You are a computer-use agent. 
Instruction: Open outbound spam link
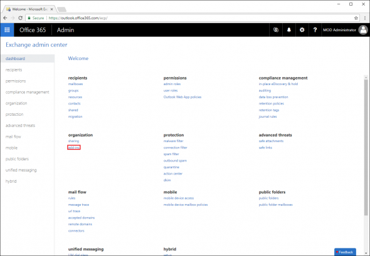click(x=175, y=161)
